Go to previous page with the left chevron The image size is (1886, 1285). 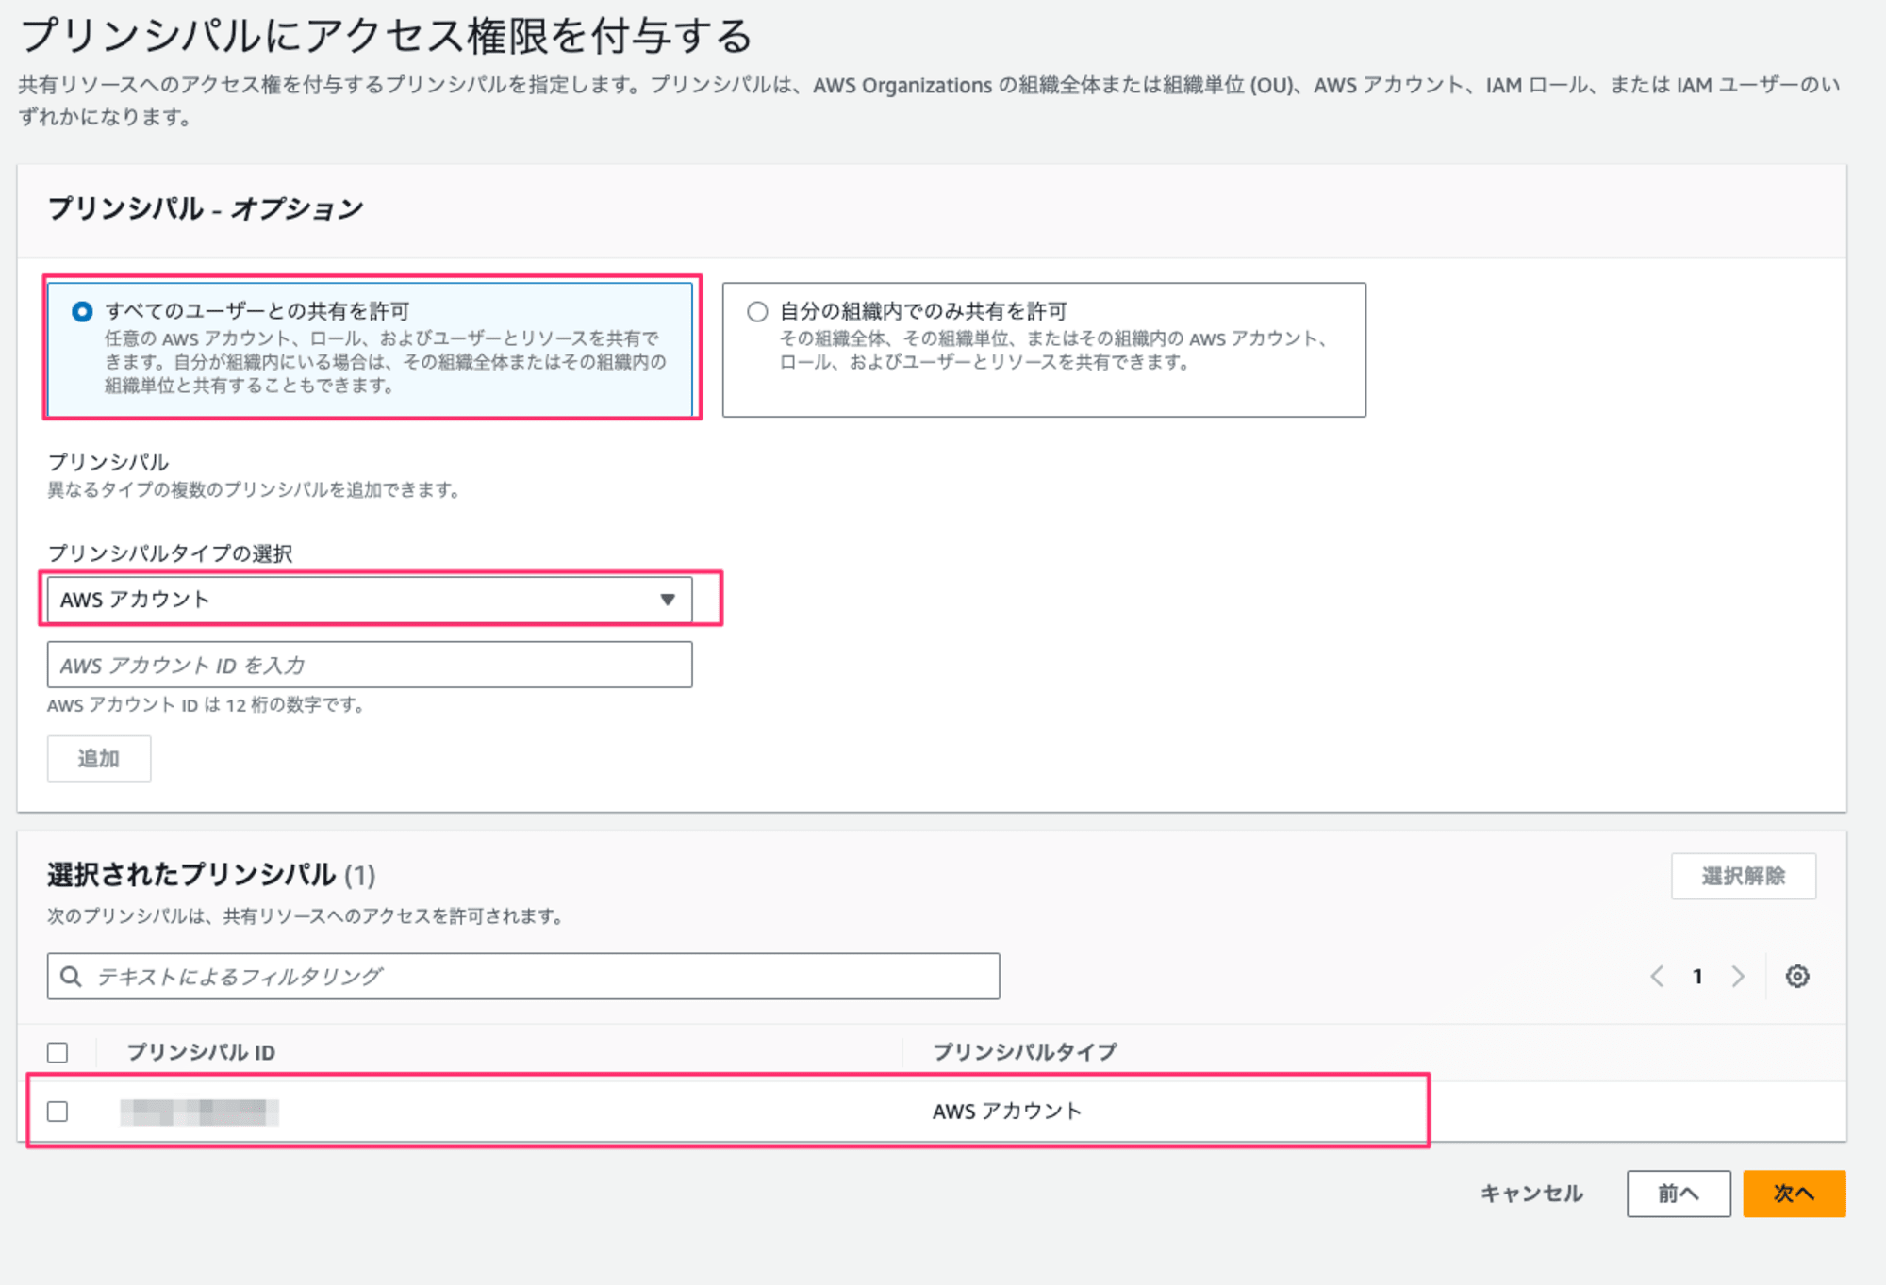point(1657,977)
